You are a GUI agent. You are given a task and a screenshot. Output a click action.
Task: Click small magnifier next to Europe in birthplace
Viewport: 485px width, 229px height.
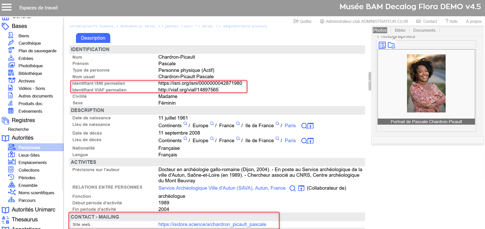point(212,123)
